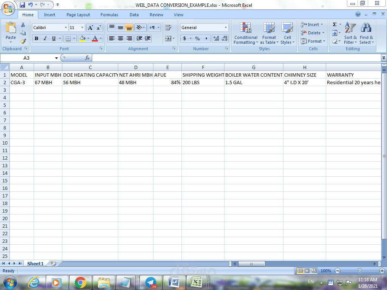Open Conditional Formatting menu
This screenshot has width=387, height=290.
coord(246,33)
